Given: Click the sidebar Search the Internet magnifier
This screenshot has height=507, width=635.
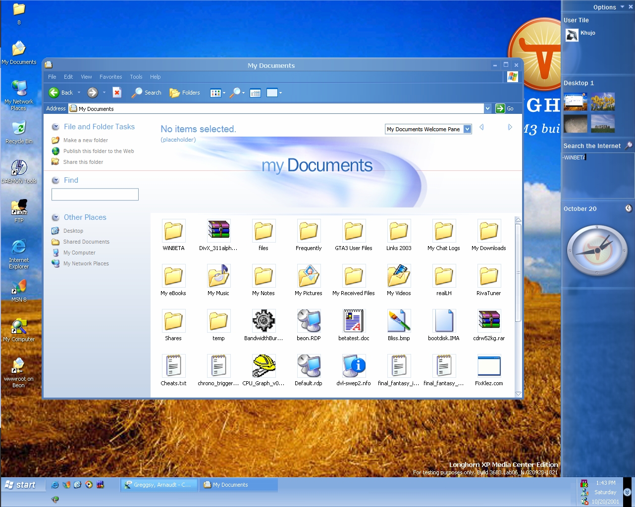Looking at the screenshot, I should 628,146.
